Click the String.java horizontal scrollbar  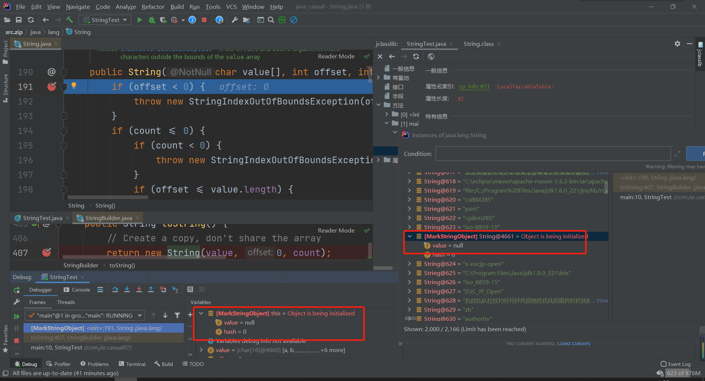tap(108, 197)
